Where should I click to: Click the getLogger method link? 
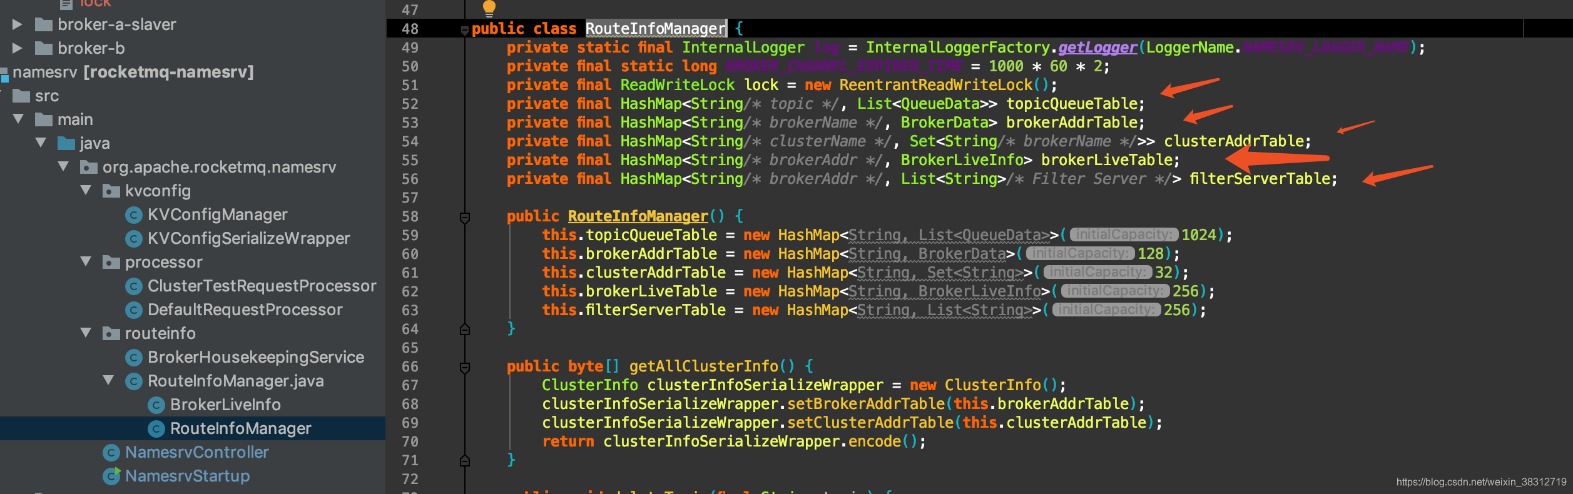pyautogui.click(x=1097, y=48)
